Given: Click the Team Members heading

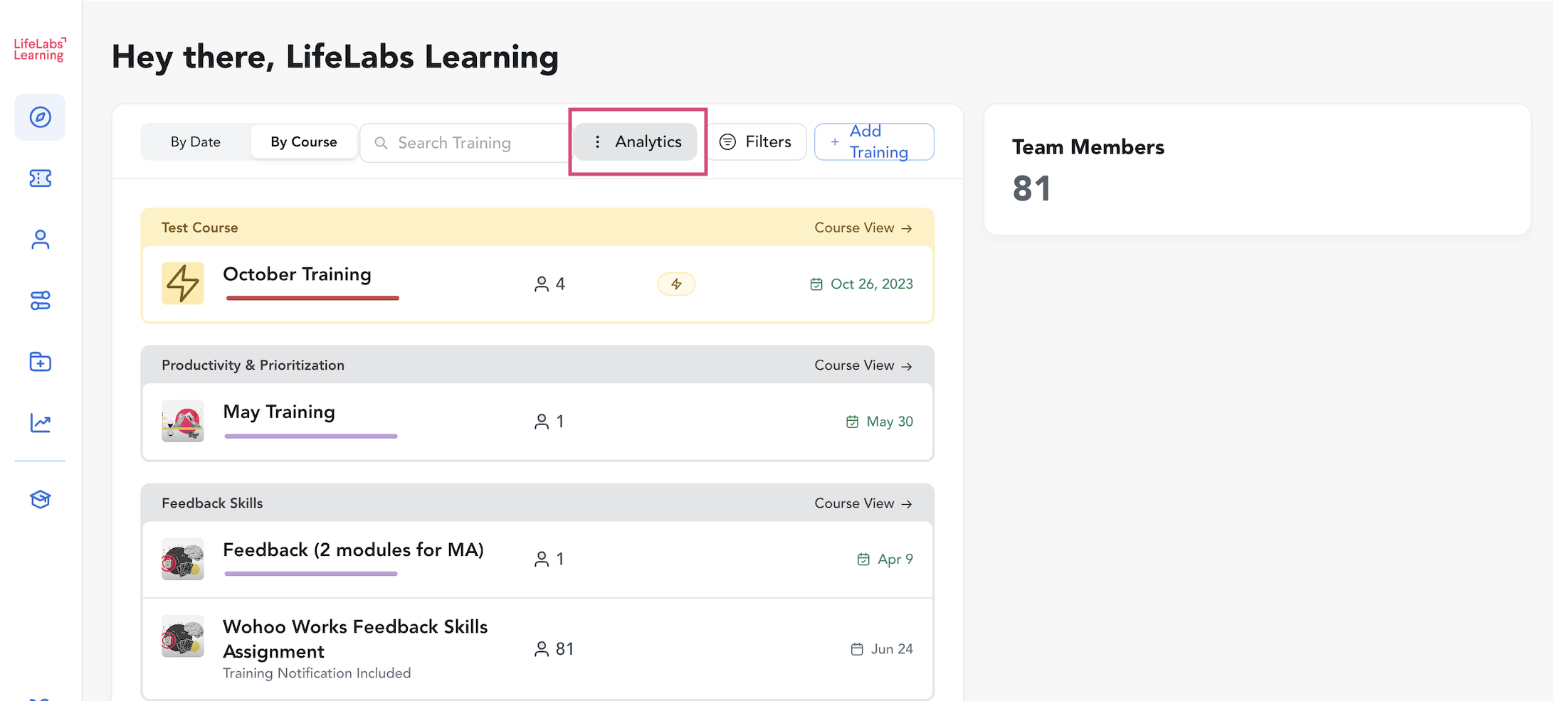Looking at the screenshot, I should click(x=1088, y=147).
